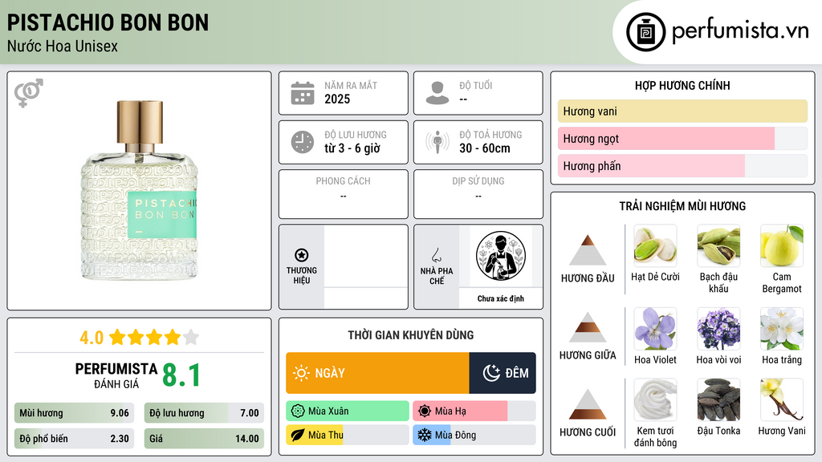This screenshot has height=462, width=822.
Task: Select the Cam Bergamot note image
Action: pos(782,246)
